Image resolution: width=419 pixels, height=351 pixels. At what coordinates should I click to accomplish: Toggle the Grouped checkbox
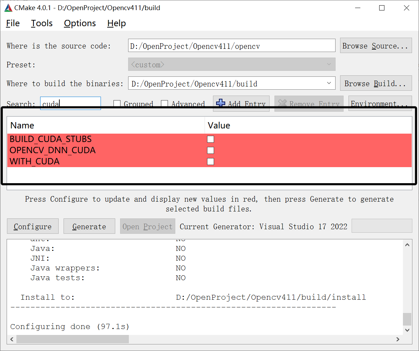(117, 104)
